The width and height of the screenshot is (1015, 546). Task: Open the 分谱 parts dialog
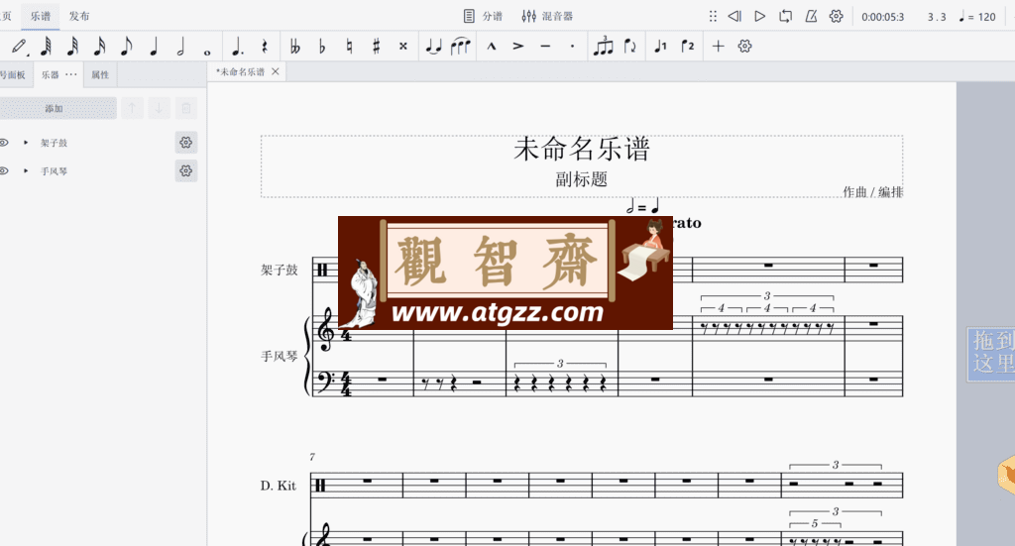coord(483,16)
